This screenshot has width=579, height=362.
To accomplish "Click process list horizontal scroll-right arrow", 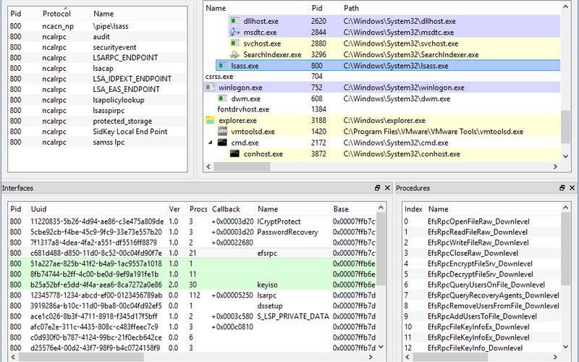I will pyautogui.click(x=555, y=167).
